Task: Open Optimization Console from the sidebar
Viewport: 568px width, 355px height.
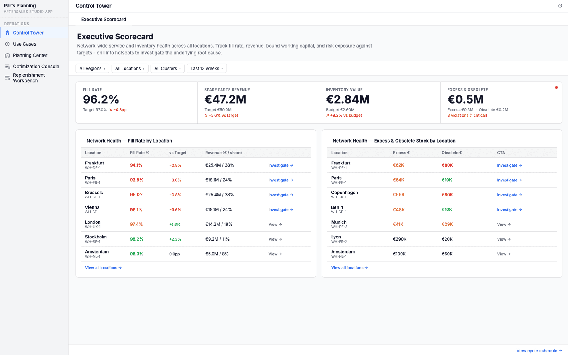Action: [34, 67]
